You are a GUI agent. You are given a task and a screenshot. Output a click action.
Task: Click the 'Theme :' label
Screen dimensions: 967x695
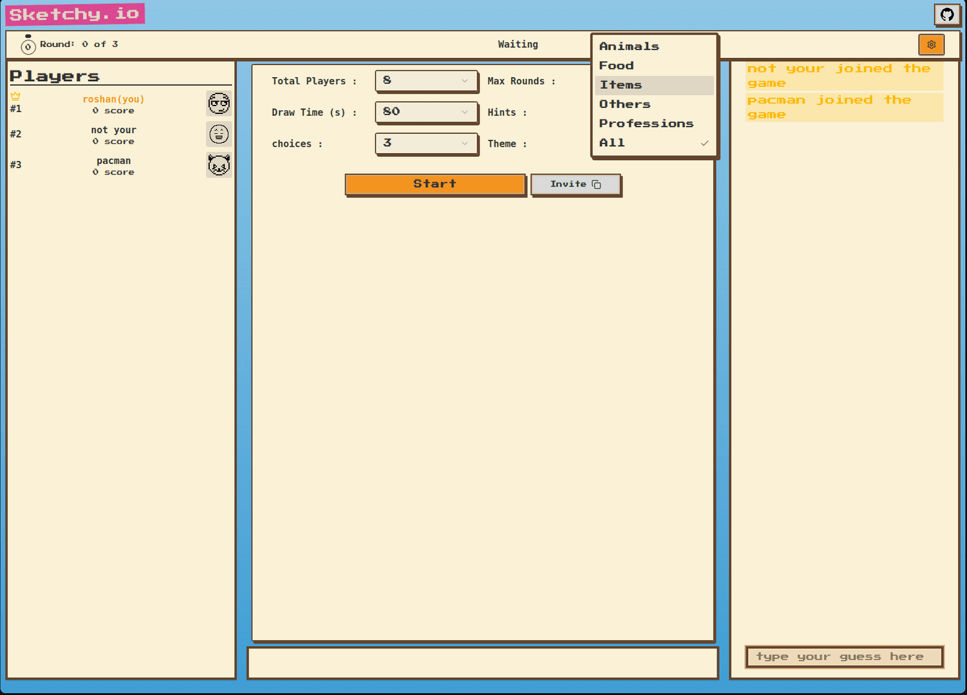[x=507, y=144]
